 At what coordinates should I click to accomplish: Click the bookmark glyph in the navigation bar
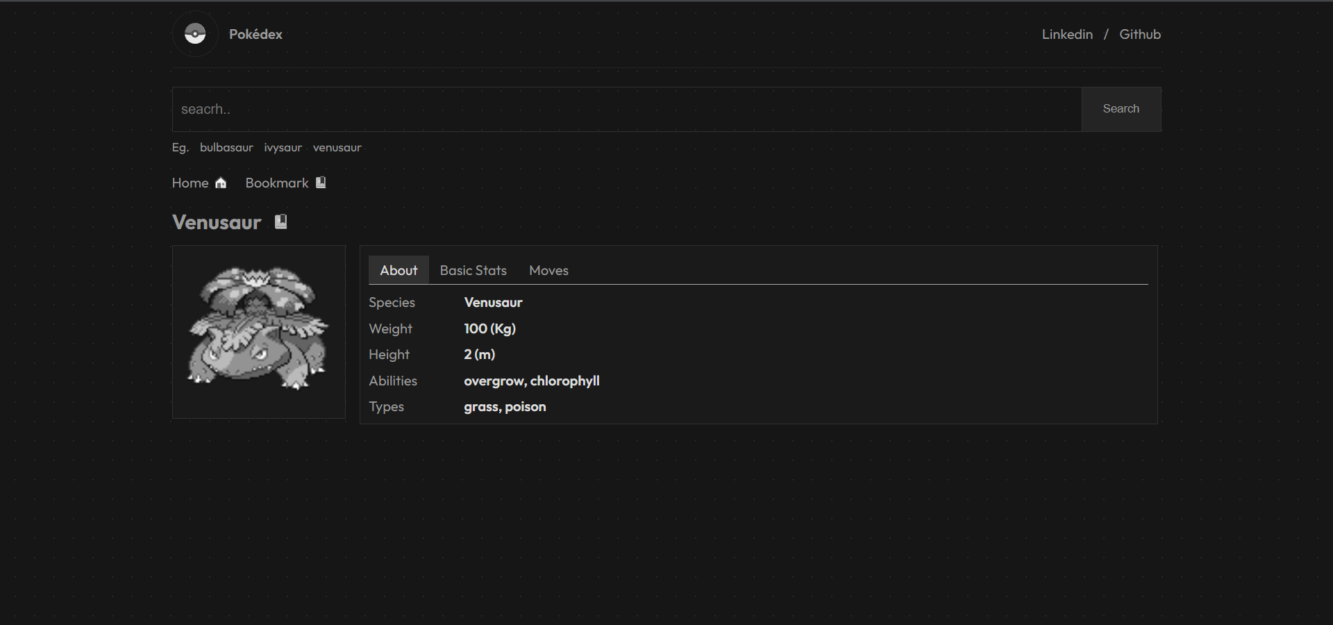click(320, 182)
